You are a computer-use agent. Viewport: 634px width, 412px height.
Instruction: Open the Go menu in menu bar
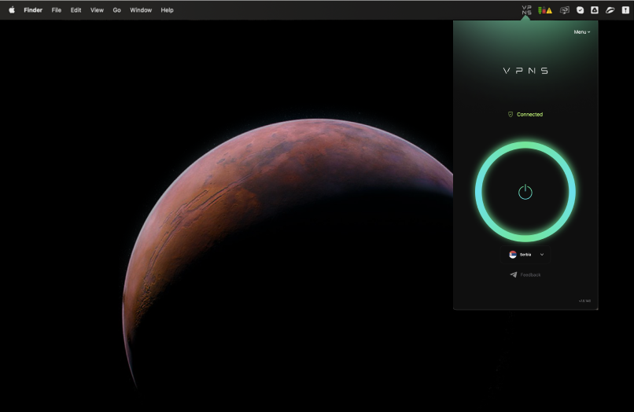[x=116, y=10]
